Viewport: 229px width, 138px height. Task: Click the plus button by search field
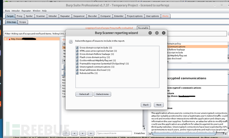click(x=83, y=133)
